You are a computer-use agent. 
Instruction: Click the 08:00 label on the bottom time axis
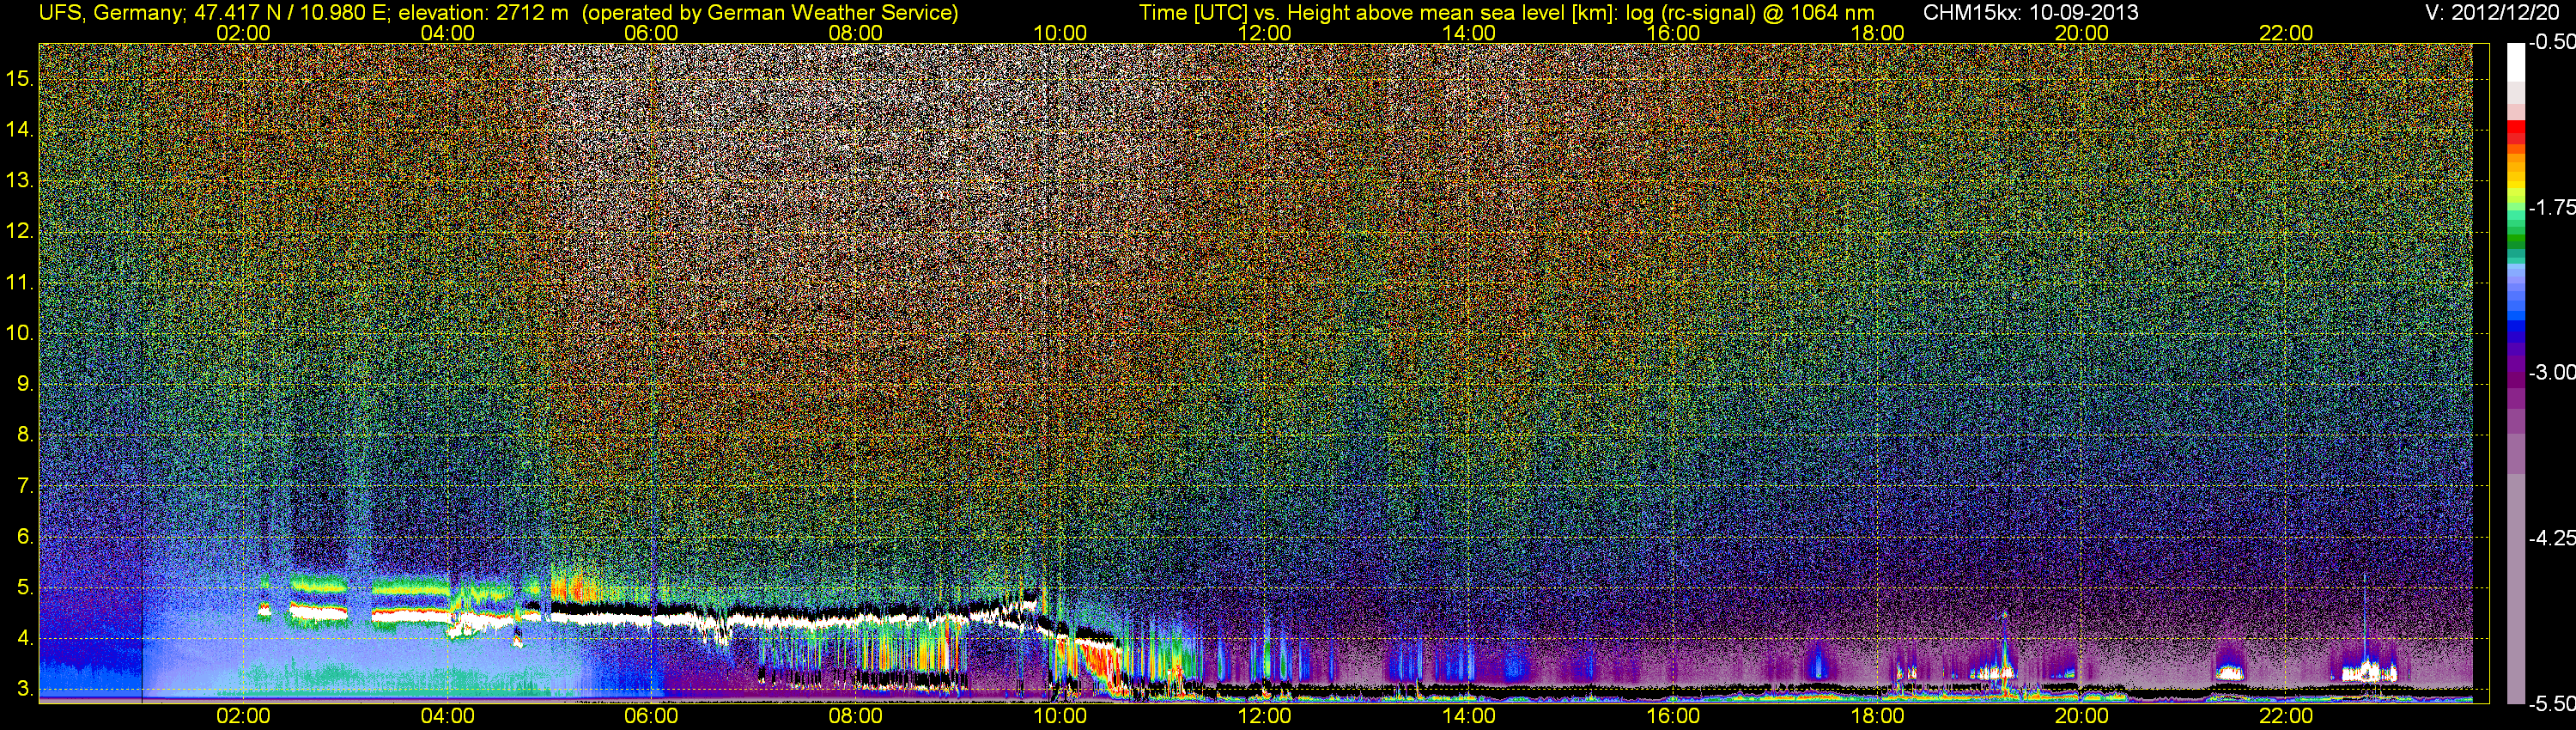pos(856,716)
